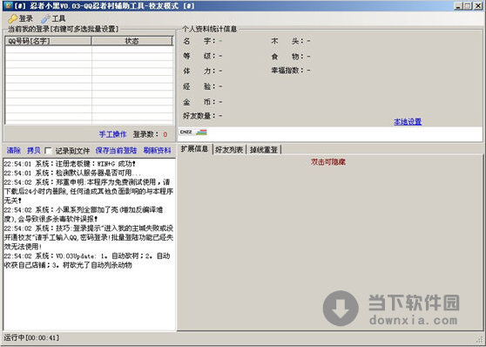The height and width of the screenshot is (347, 486).
Task: Click the 木头 label in the stats panel
Action: (287, 41)
